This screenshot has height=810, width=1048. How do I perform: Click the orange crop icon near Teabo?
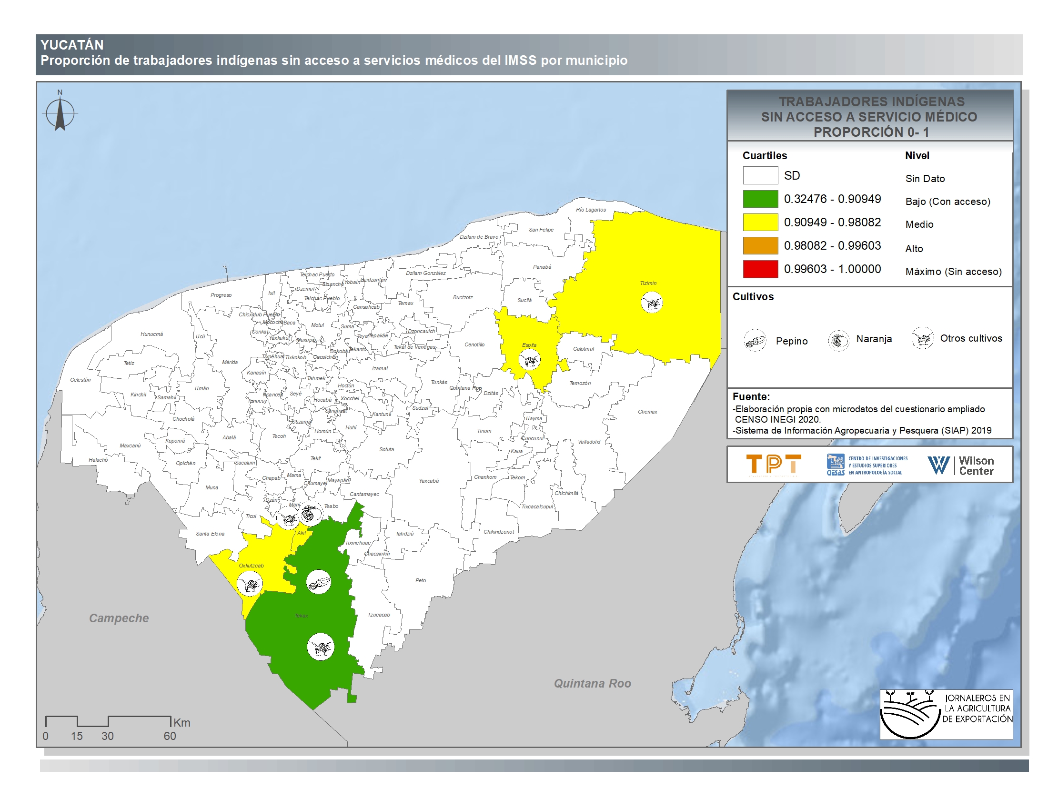pos(311,513)
